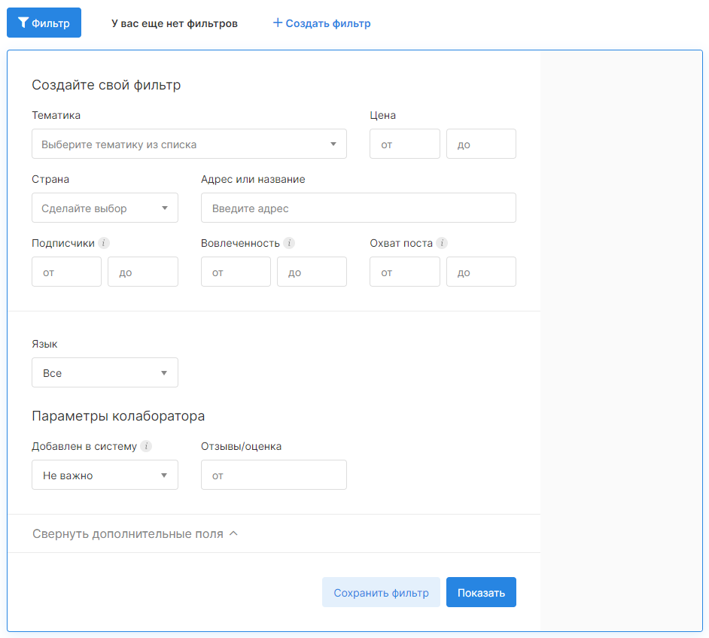
Task: Click the Адрес или название input field
Action: pos(358,208)
